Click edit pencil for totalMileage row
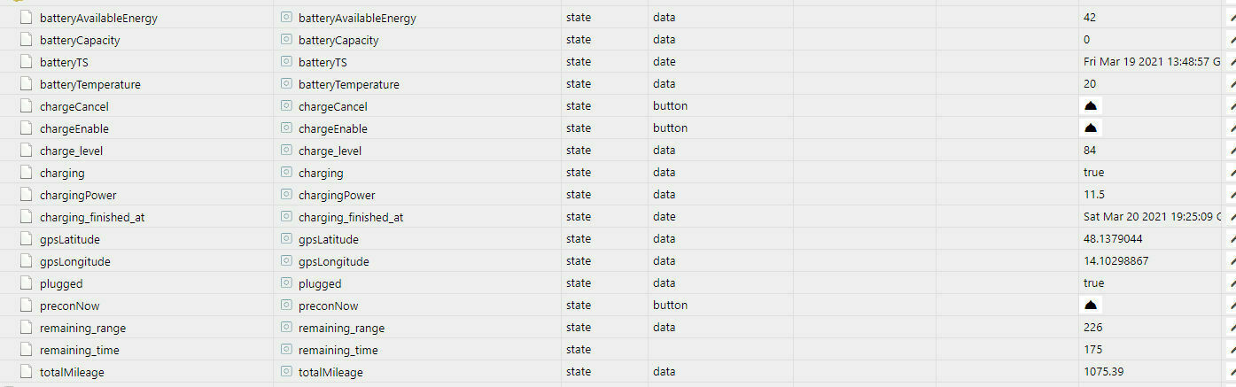Screen dimensions: 1236x387 (x=1231, y=372)
